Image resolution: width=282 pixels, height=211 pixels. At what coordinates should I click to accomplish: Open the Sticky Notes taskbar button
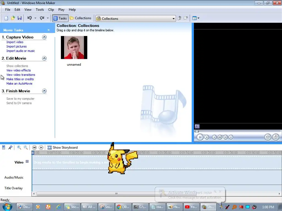(x=72, y=207)
